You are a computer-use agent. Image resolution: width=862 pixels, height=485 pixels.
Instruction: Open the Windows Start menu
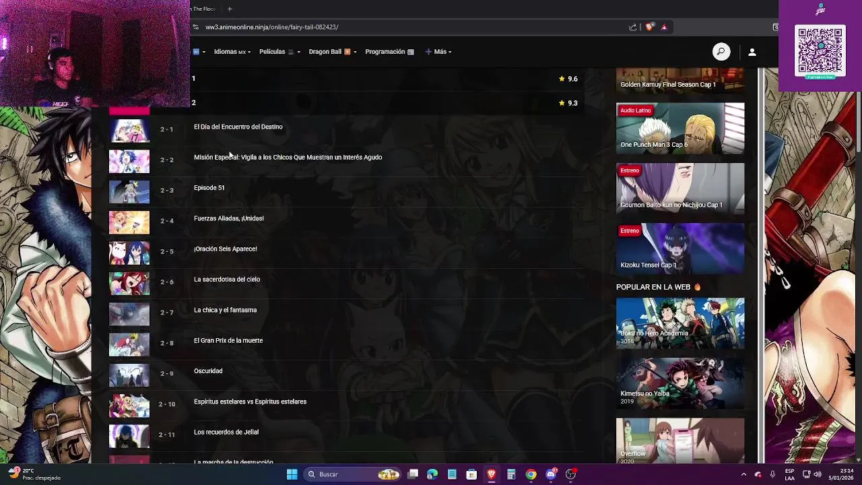pos(292,474)
